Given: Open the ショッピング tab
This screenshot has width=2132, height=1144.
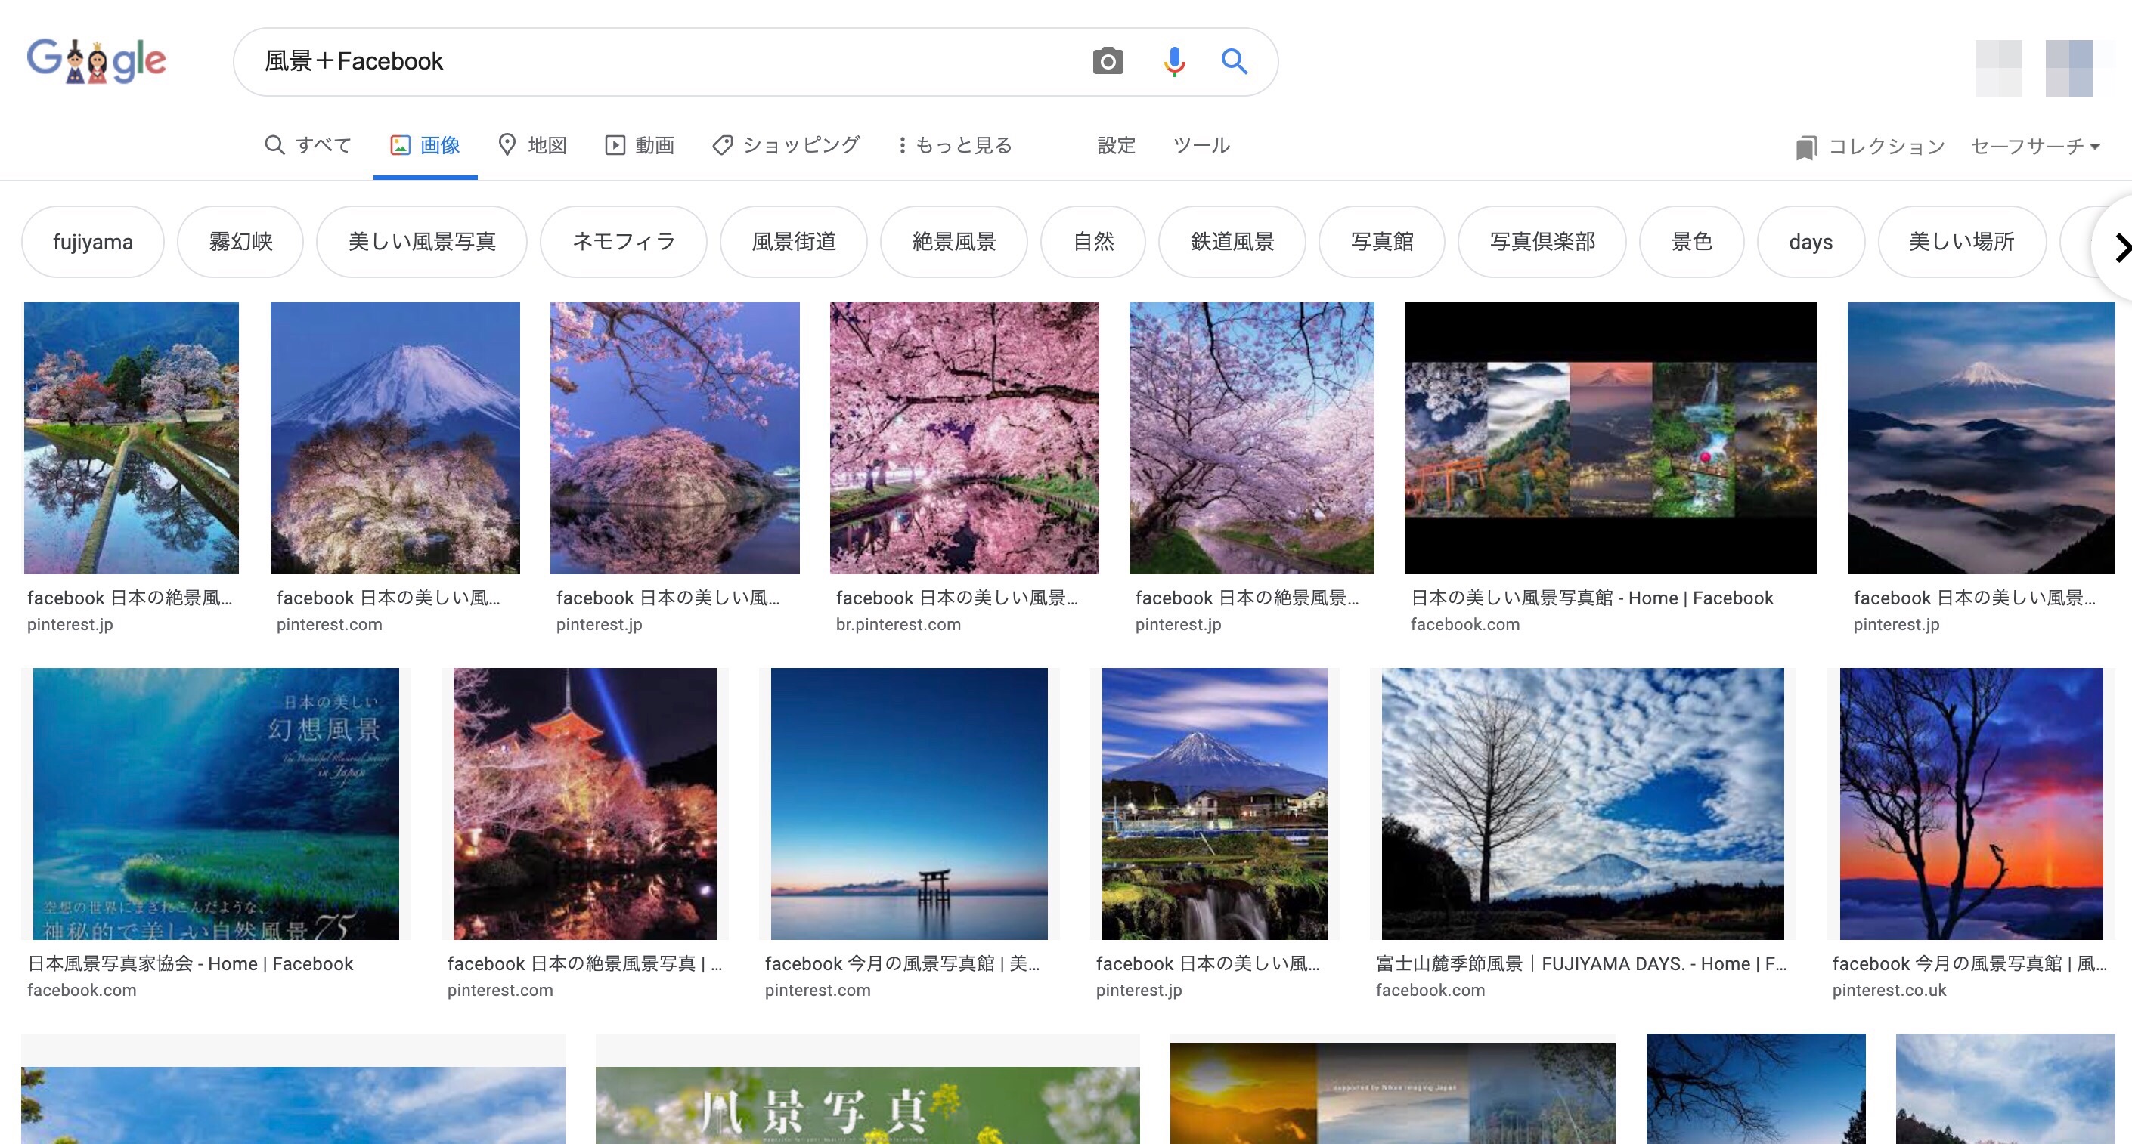Looking at the screenshot, I should [x=786, y=146].
